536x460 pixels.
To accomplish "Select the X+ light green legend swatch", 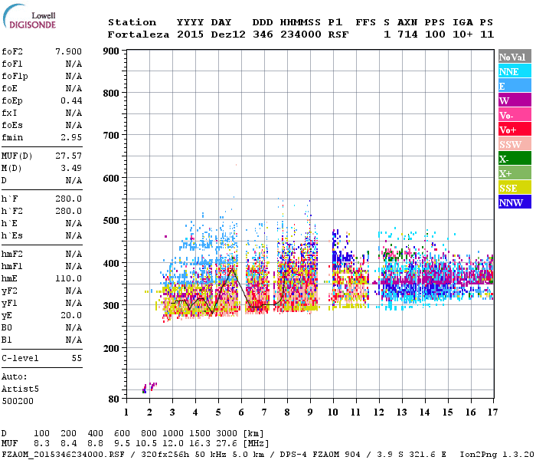I will coord(515,173).
